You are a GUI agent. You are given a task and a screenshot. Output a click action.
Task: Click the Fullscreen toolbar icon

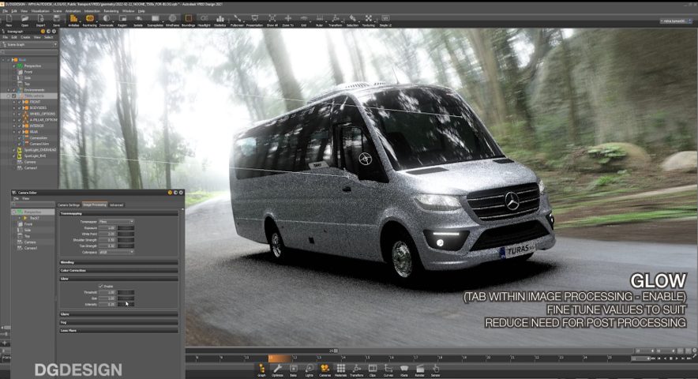236,20
